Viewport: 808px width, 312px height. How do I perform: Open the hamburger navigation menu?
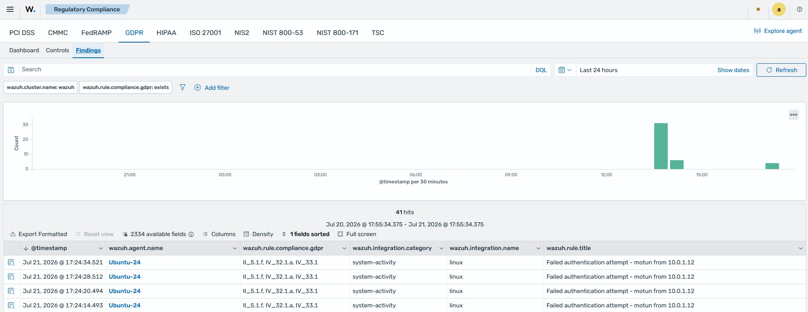10,9
